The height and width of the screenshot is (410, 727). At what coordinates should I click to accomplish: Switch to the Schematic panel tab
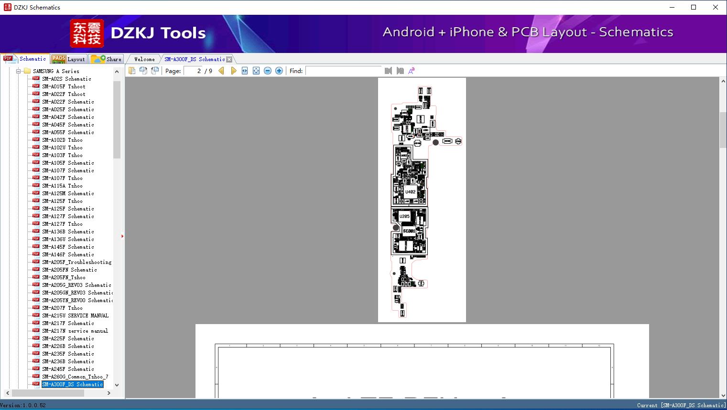pos(25,59)
